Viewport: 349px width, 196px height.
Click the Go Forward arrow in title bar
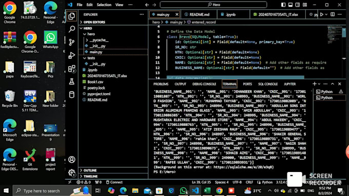[154, 5]
